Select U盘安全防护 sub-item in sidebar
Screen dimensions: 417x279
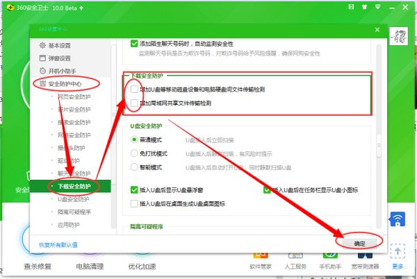(x=74, y=199)
